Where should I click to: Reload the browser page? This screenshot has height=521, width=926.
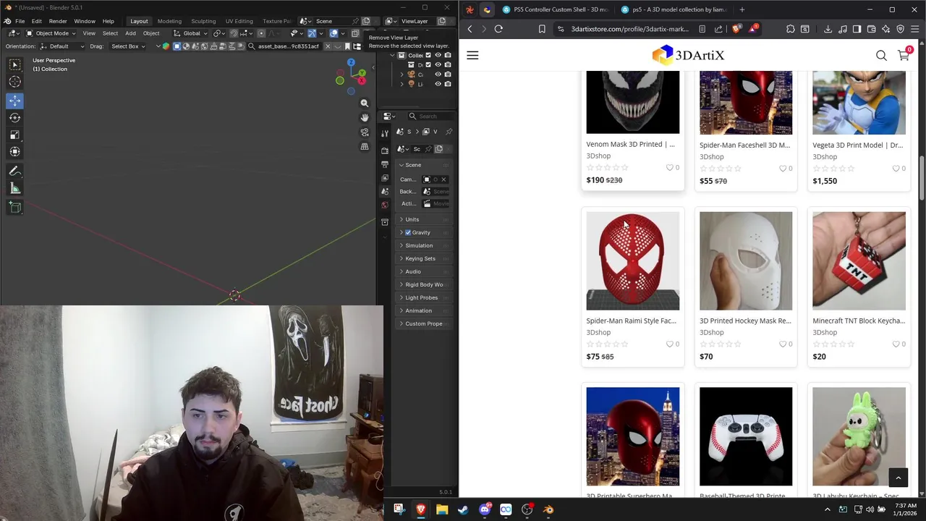[x=498, y=29]
